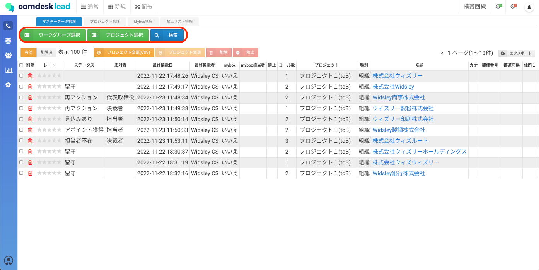The image size is (539, 270).
Task: Open the database icon in the sidebar
Action: 8,41
